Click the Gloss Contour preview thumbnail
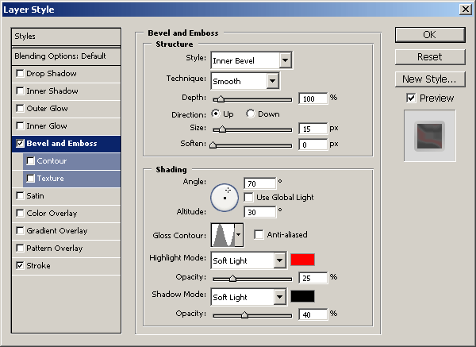The image size is (476, 347). pos(222,235)
